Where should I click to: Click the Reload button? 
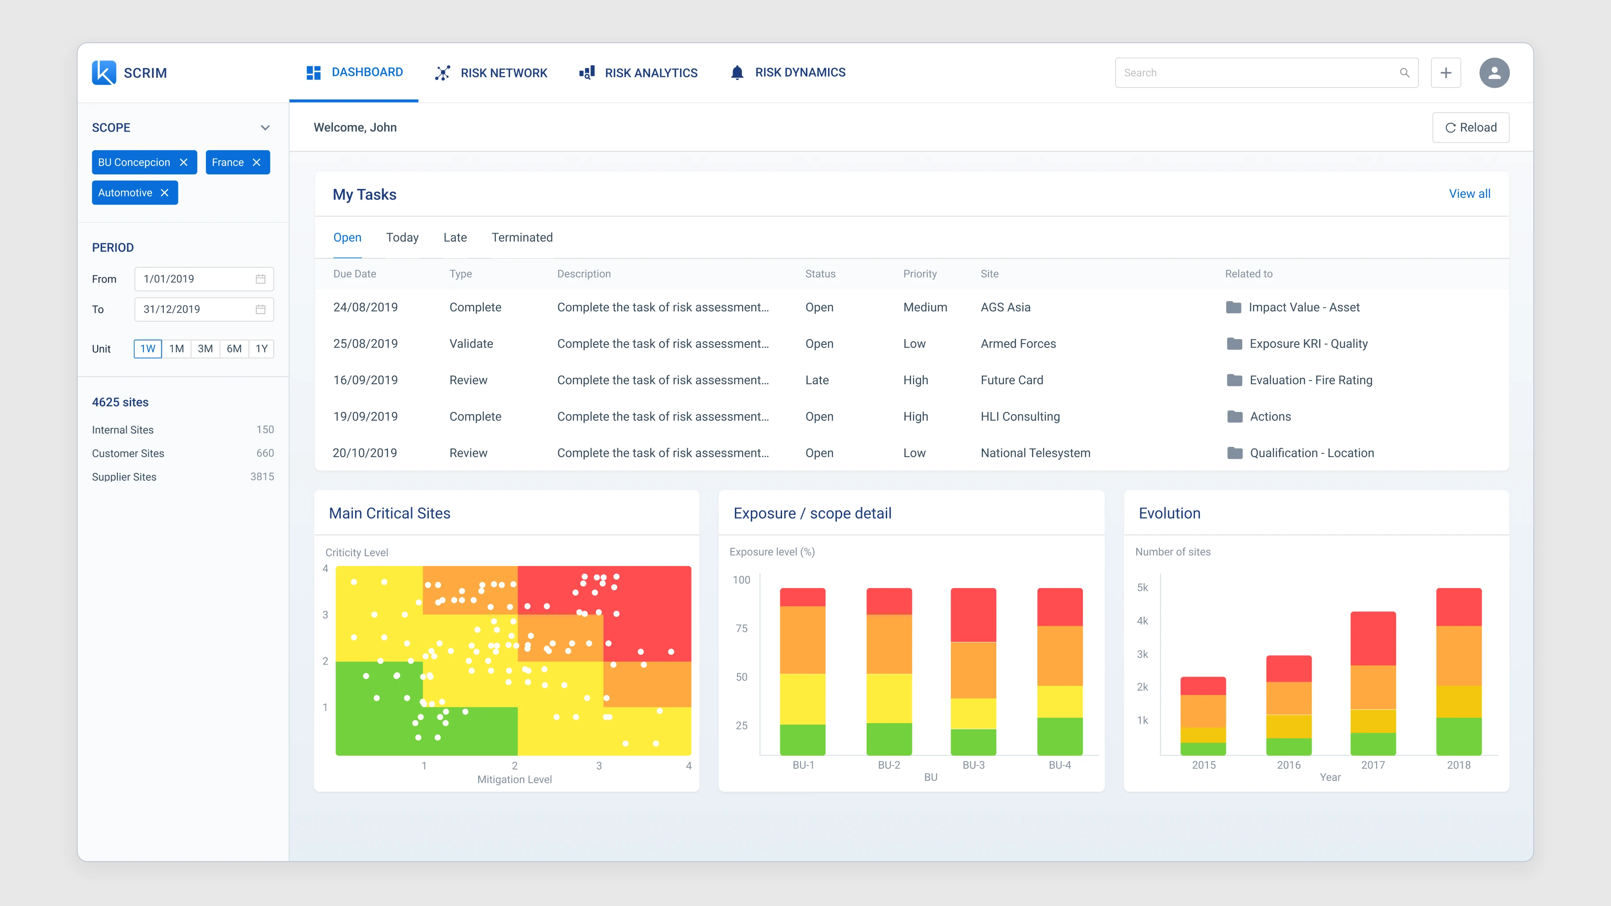pos(1470,128)
